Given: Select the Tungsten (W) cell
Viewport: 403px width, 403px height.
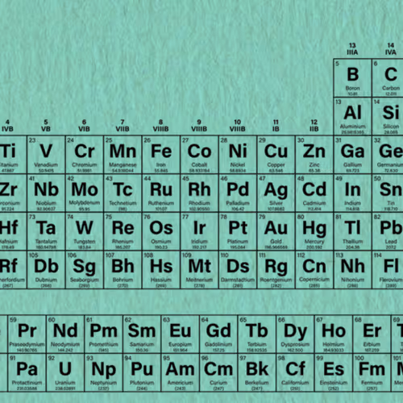Looking at the screenshot, I should [85, 231].
